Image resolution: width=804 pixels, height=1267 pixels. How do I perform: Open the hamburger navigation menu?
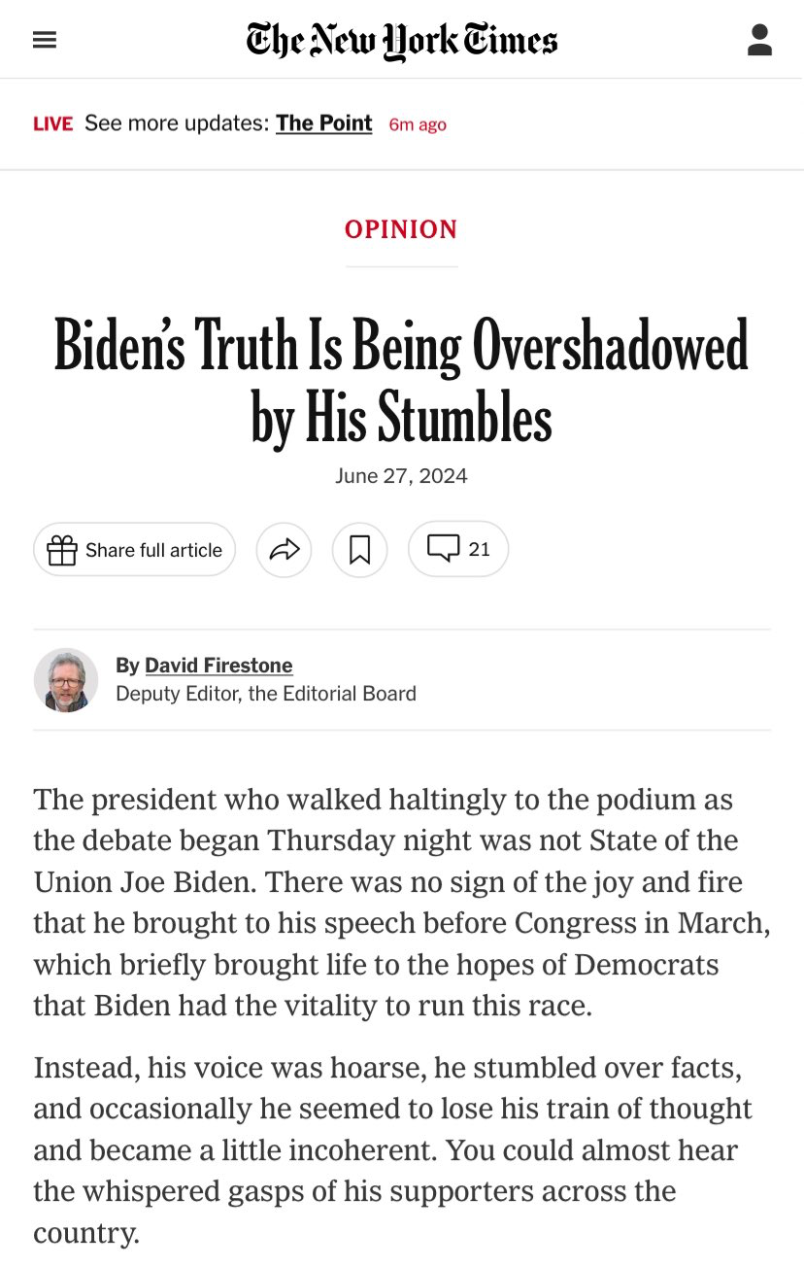click(x=45, y=40)
